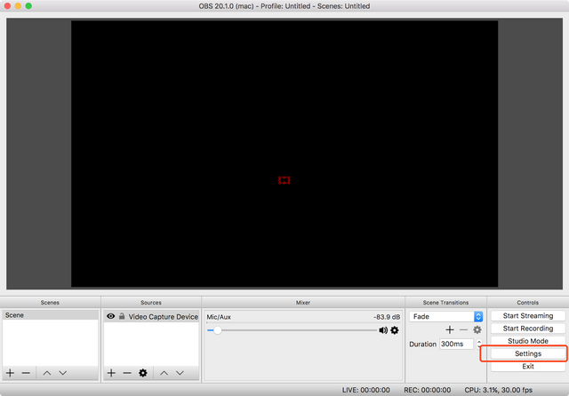569x396 pixels.
Task: Open transition properties gear icon
Action: (x=477, y=329)
